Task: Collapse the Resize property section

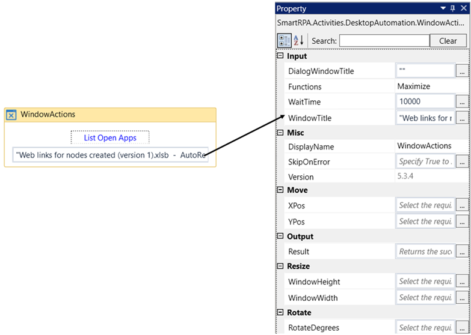Action: pyautogui.click(x=280, y=266)
